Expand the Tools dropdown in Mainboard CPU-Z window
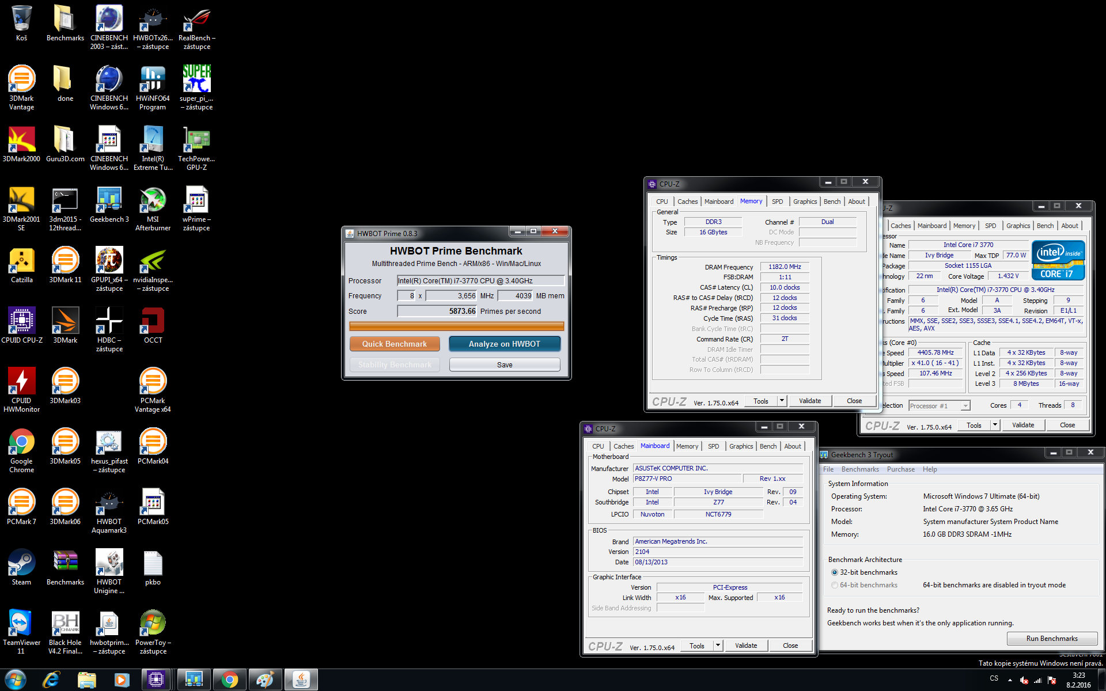Screen dimensions: 1106x691 tap(718, 646)
